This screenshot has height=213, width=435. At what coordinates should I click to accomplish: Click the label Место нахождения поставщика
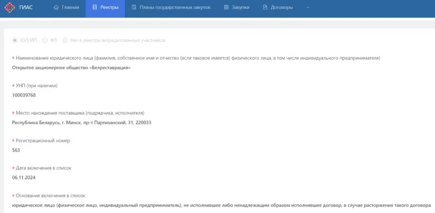(80, 113)
